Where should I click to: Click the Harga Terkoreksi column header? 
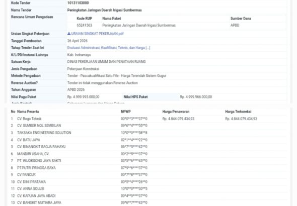(238, 112)
